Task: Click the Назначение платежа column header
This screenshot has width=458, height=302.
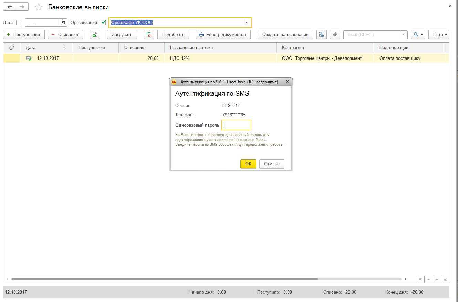Action: [x=220, y=48]
